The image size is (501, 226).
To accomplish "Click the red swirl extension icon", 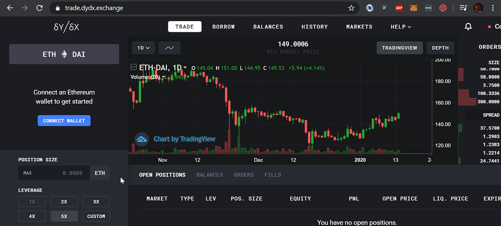I will click(x=443, y=8).
